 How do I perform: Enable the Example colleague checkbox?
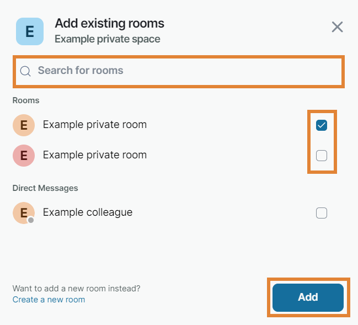[322, 213]
